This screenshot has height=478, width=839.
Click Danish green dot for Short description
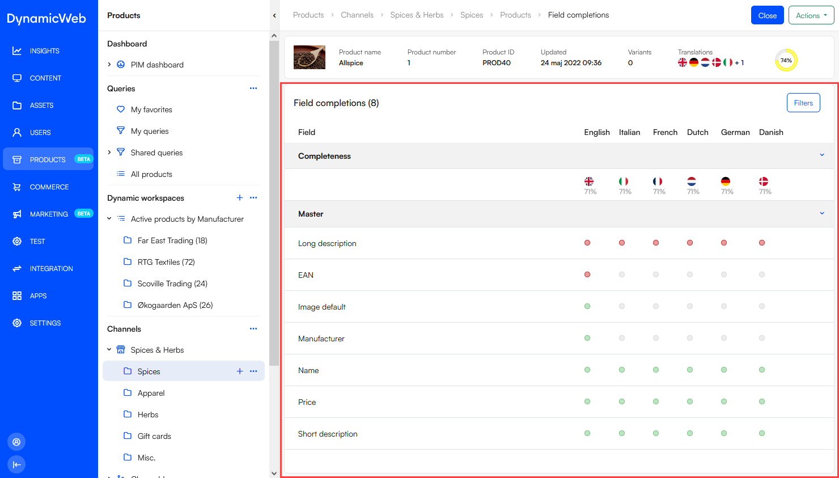pyautogui.click(x=762, y=433)
